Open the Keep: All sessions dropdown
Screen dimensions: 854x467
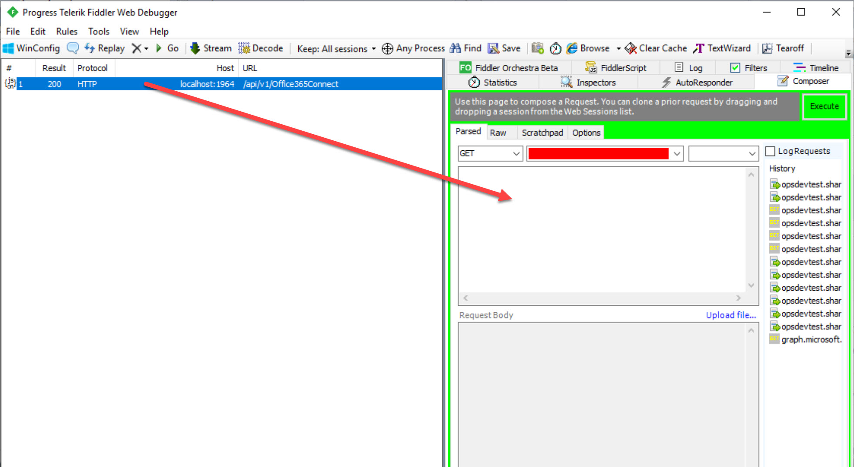(336, 49)
